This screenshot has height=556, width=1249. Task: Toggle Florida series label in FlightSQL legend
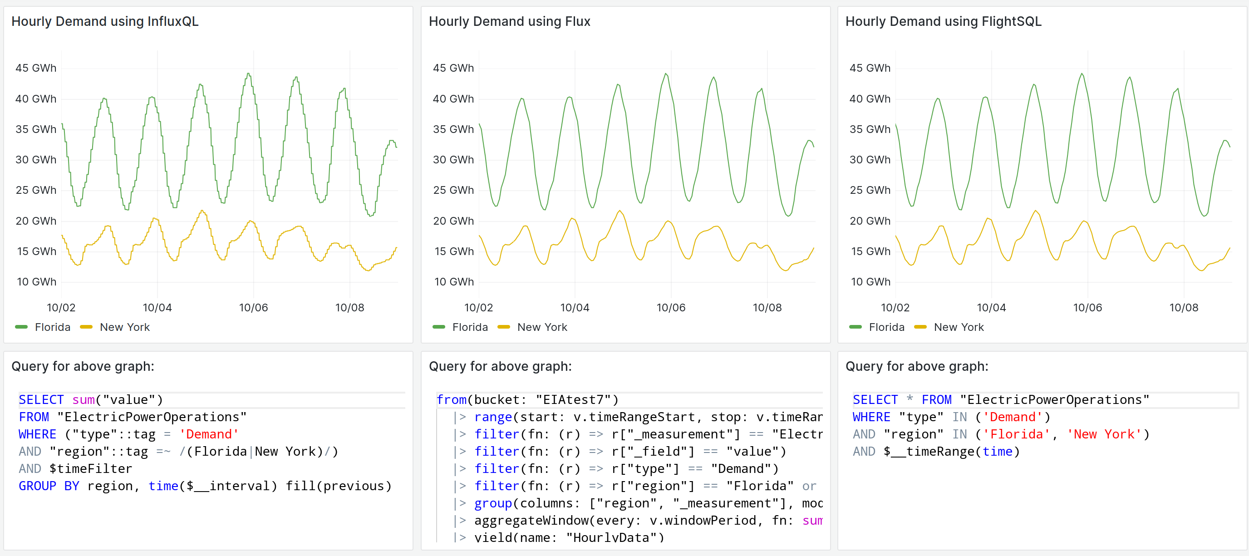coord(886,327)
